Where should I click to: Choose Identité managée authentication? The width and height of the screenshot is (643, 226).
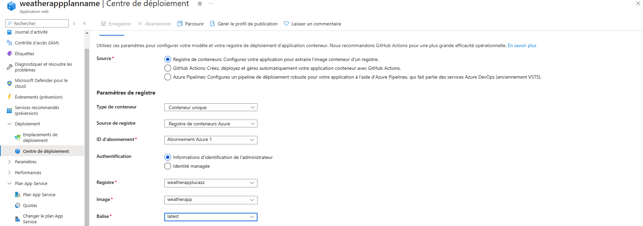(x=168, y=166)
